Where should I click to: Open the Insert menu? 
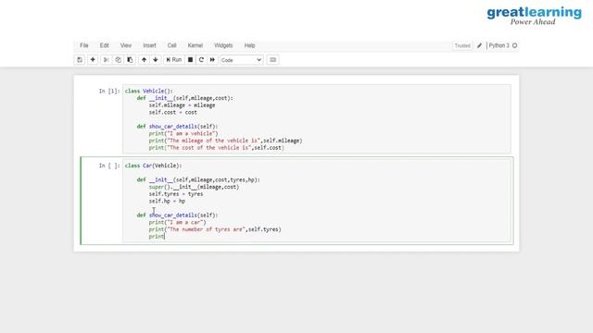pyautogui.click(x=149, y=45)
